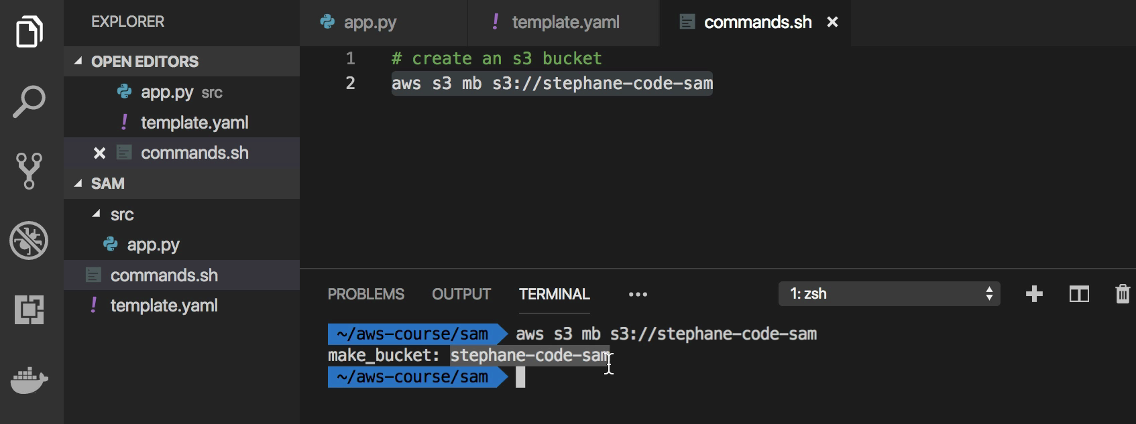
Task: Click Python icon beside app.py in Open Editors
Action: pyautogui.click(x=124, y=91)
